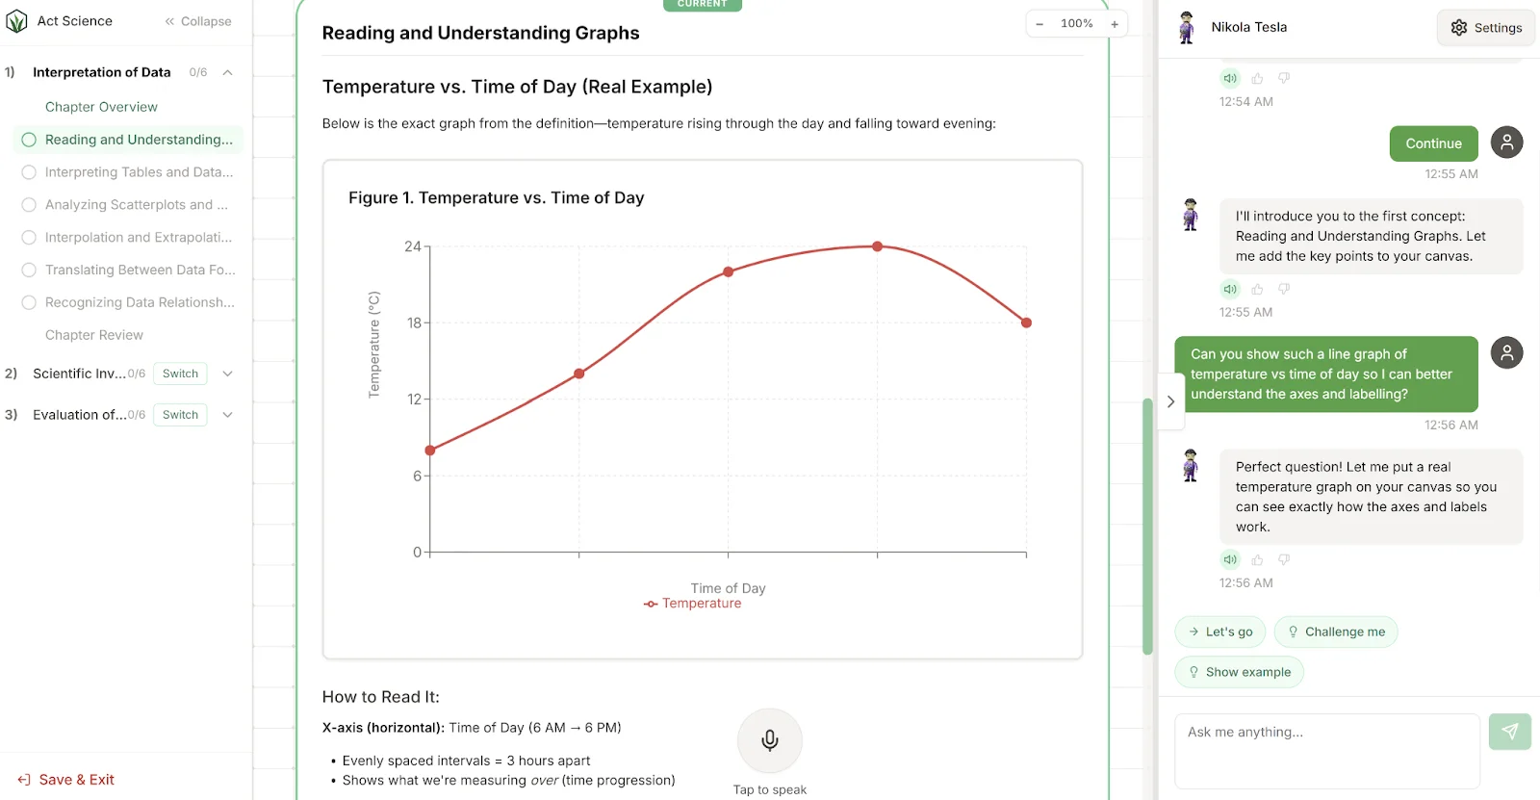Zoom in on the canvas
The image size is (1540, 800).
pyautogui.click(x=1115, y=23)
